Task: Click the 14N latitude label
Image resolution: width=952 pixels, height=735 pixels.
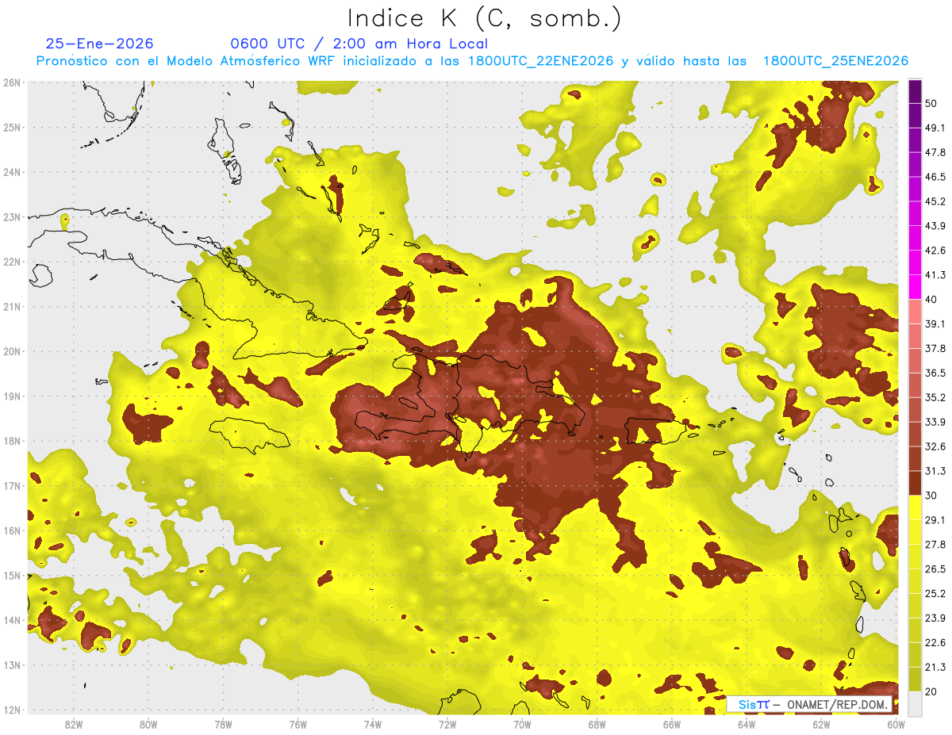Action: pyautogui.click(x=11, y=620)
